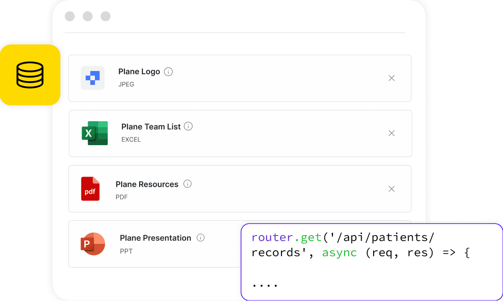The image size is (503, 301).
Task: Remove the Plane Resources PDF file
Action: tap(392, 189)
